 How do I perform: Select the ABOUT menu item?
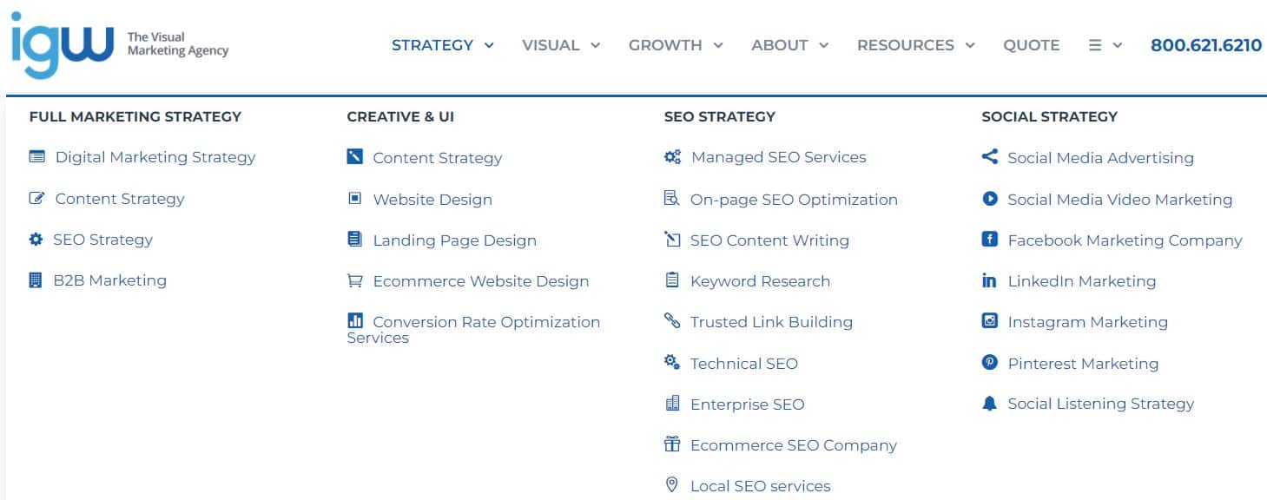tap(779, 45)
